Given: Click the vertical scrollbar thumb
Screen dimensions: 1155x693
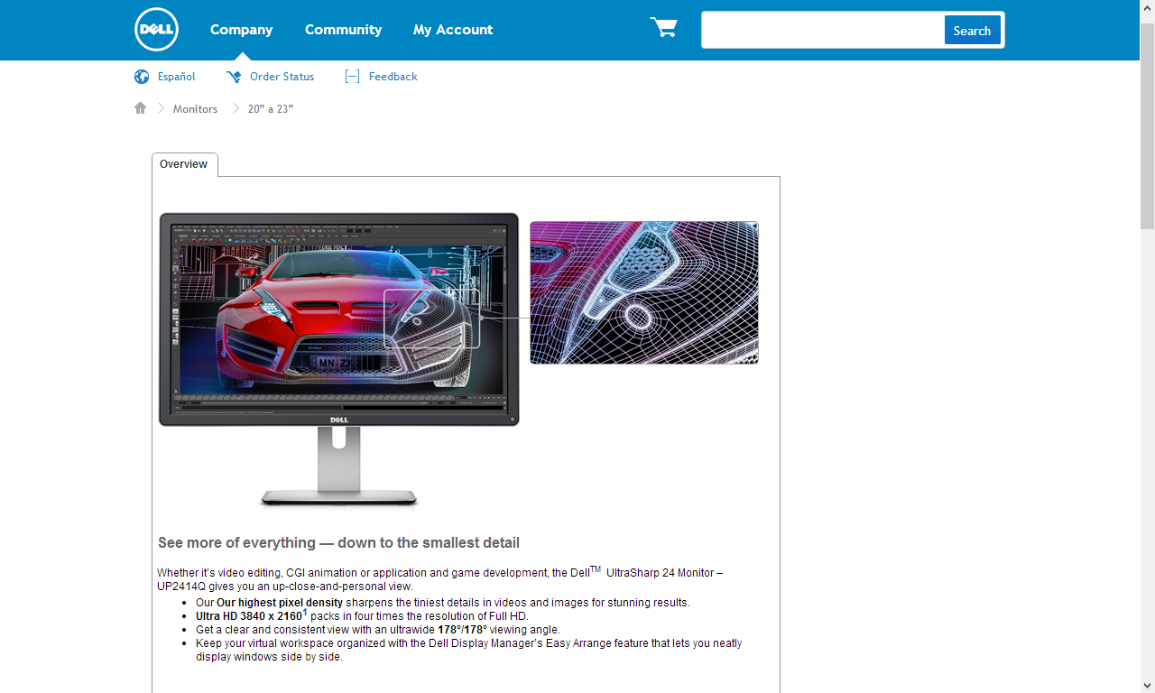Looking at the screenshot, I should pos(1147,125).
